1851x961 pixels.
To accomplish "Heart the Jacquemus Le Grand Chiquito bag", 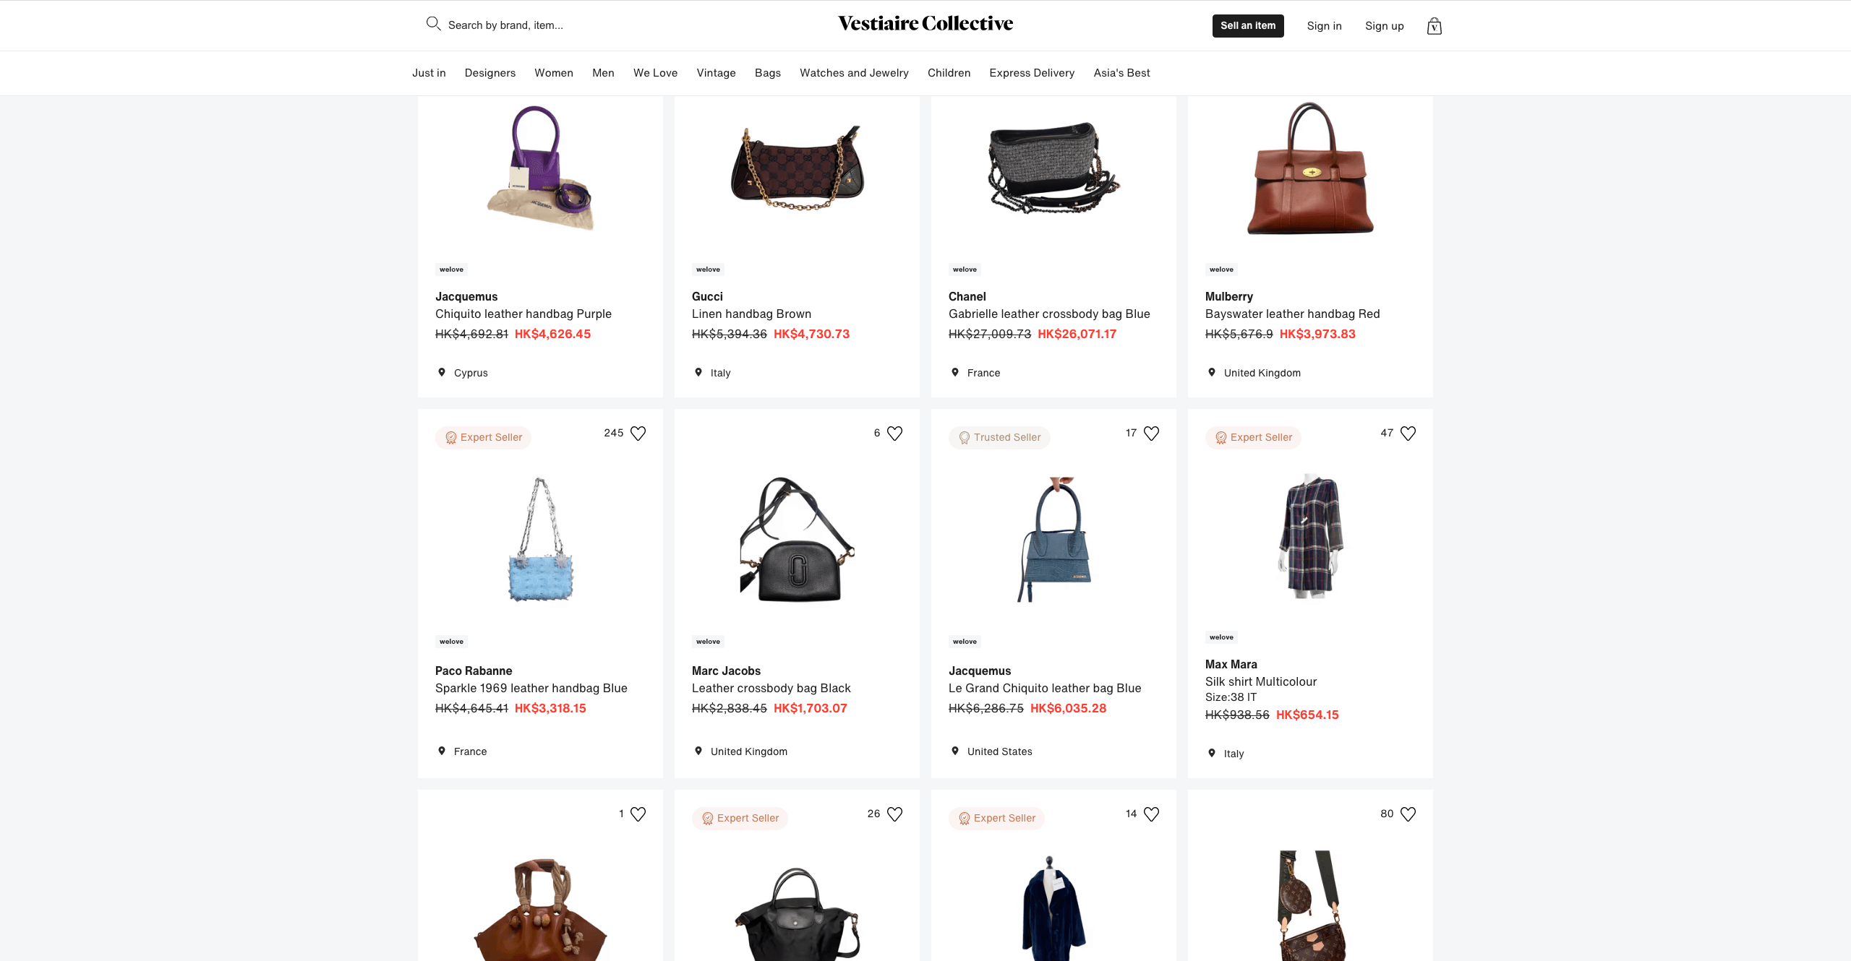I will [x=1151, y=434].
